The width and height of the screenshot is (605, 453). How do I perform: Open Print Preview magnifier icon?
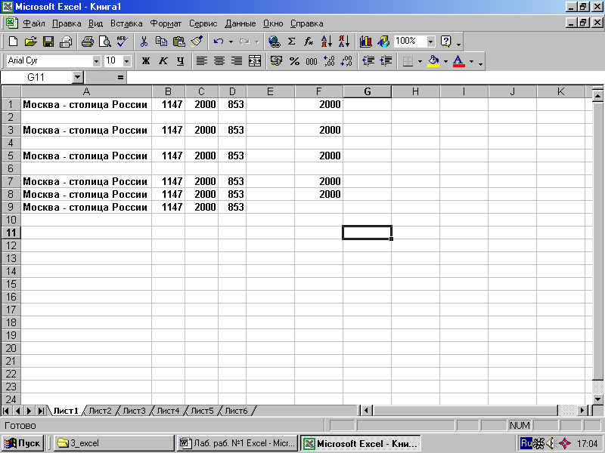[105, 42]
